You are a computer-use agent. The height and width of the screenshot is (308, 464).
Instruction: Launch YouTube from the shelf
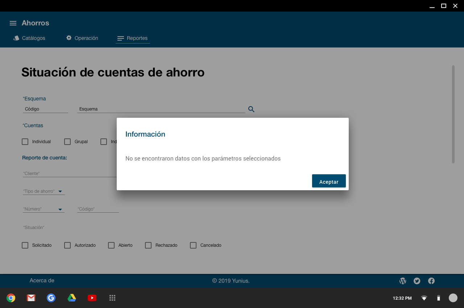point(92,298)
